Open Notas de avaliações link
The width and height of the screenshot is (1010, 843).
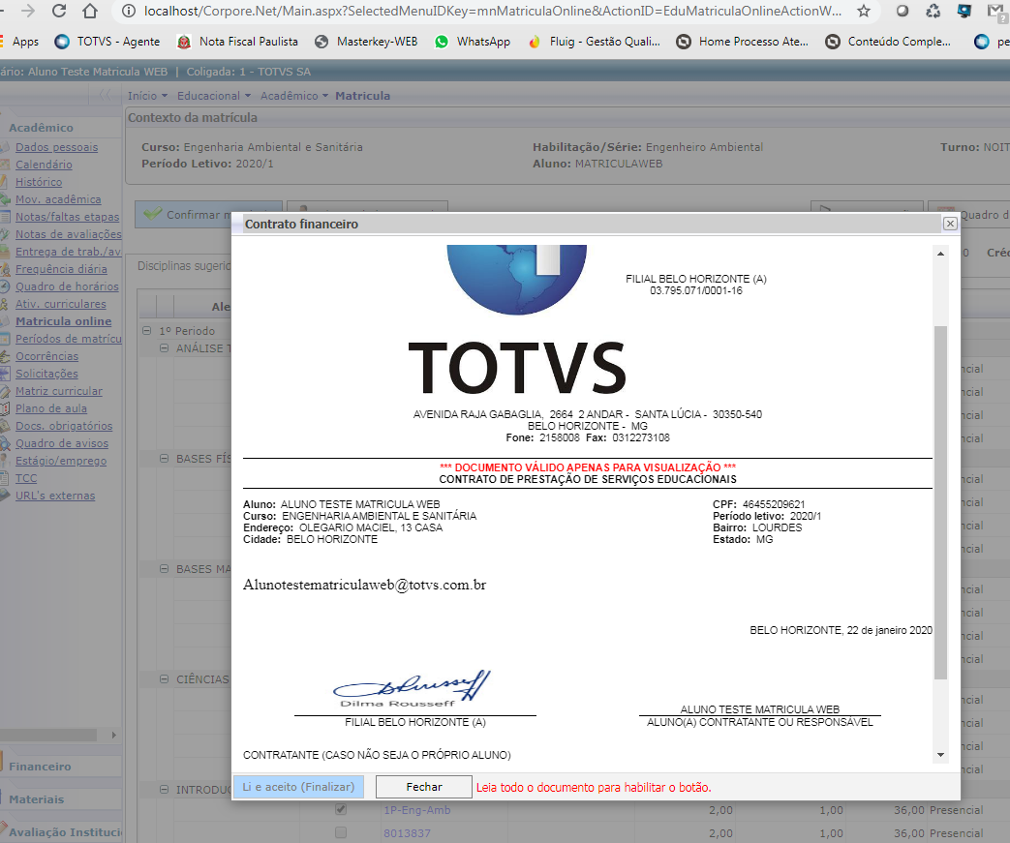pos(69,234)
